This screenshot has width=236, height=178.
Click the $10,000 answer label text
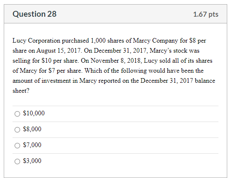[34, 113]
